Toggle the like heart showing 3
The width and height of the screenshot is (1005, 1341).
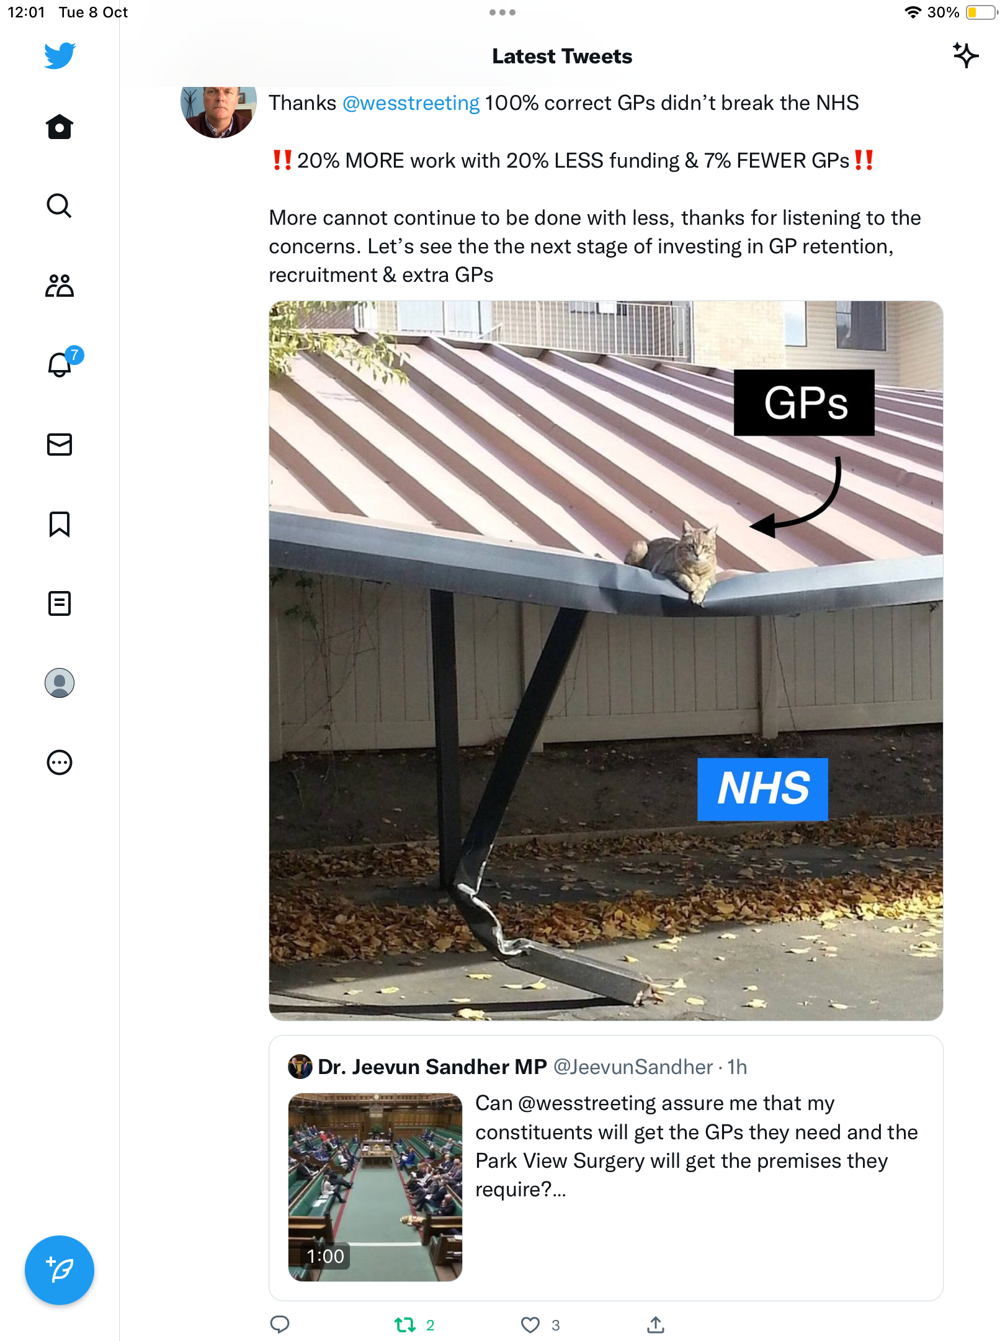(x=540, y=1325)
